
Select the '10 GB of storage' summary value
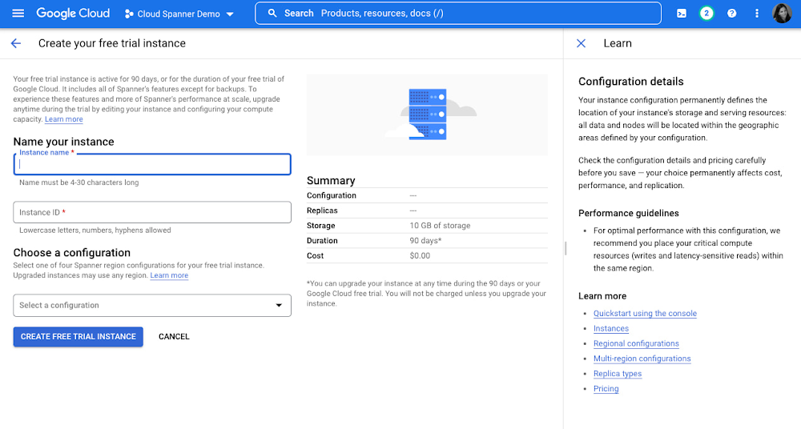440,226
